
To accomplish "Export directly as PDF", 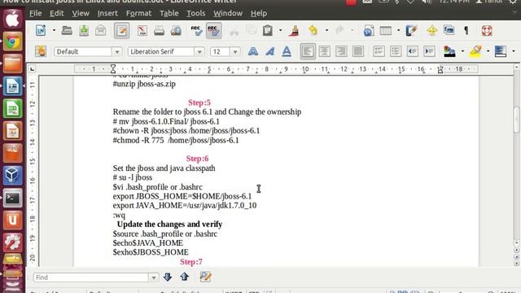I will pos(142,31).
